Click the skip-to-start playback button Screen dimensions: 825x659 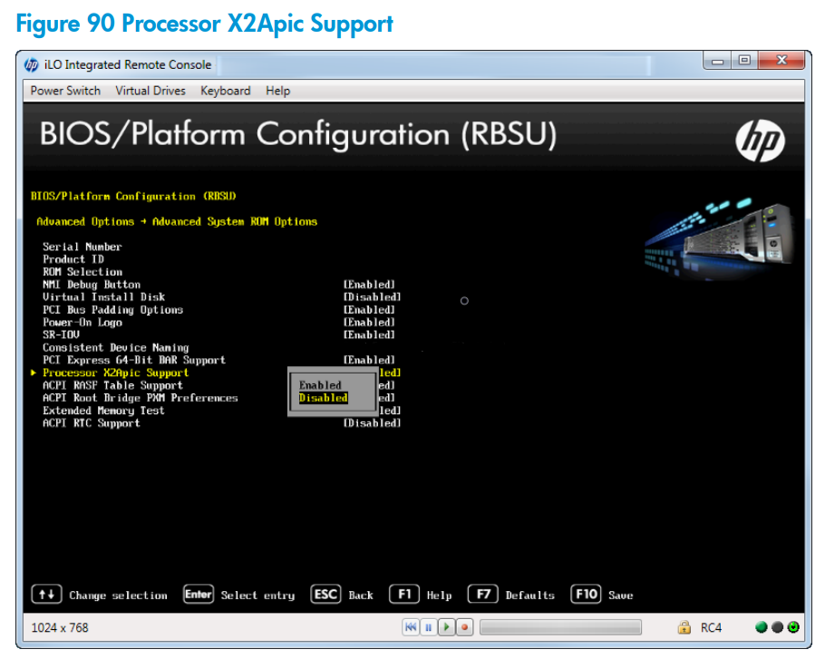pyautogui.click(x=411, y=627)
